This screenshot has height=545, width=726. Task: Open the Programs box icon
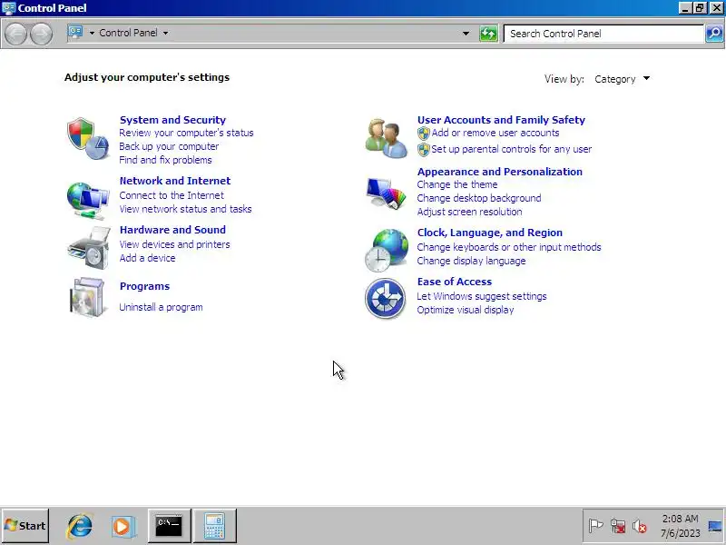point(88,297)
